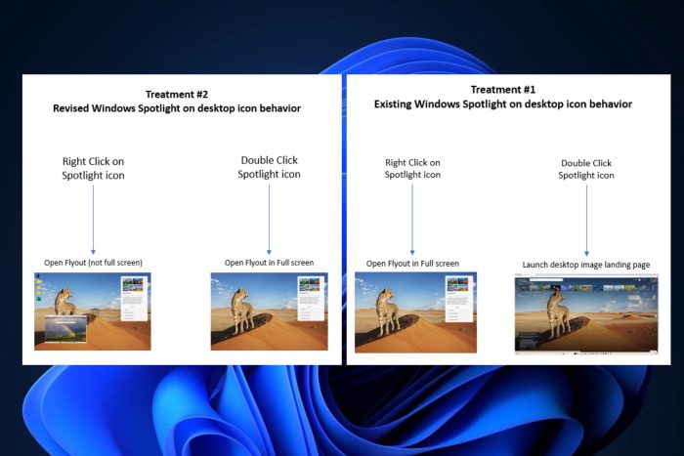The width and height of the screenshot is (684, 456).
Task: Click "Open Flyout in Full screen" caption in Treatment #1
Action: (x=412, y=264)
